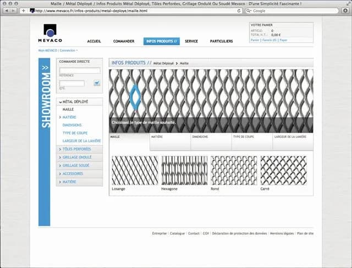Screen dimensions: 352x268
Task: Add direct order to cart icon
Action: click(x=97, y=83)
